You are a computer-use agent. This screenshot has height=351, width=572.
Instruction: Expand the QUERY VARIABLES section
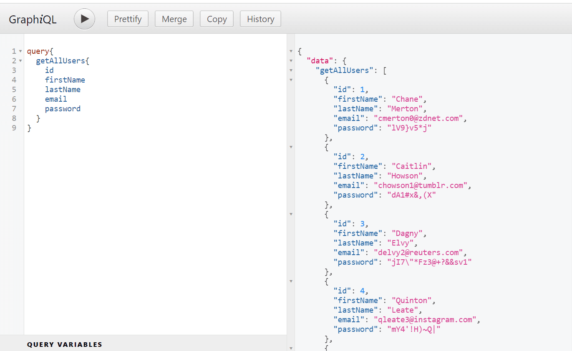click(x=65, y=344)
